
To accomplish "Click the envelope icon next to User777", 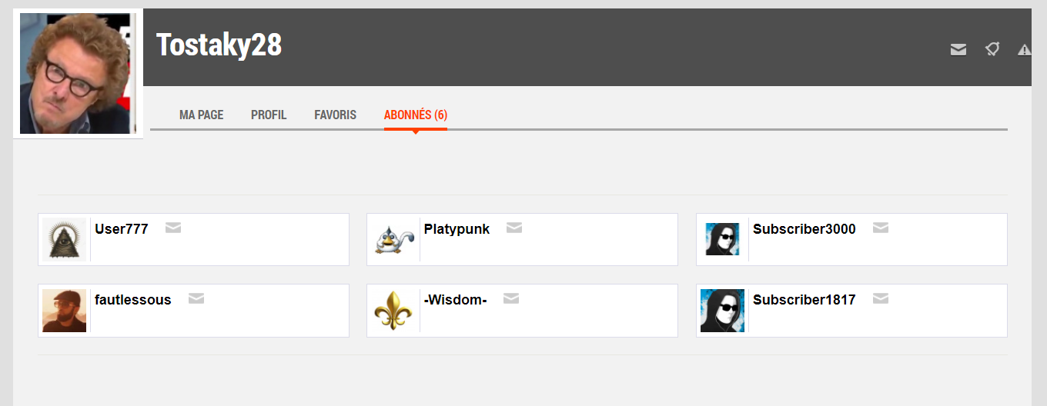I will pyautogui.click(x=173, y=228).
